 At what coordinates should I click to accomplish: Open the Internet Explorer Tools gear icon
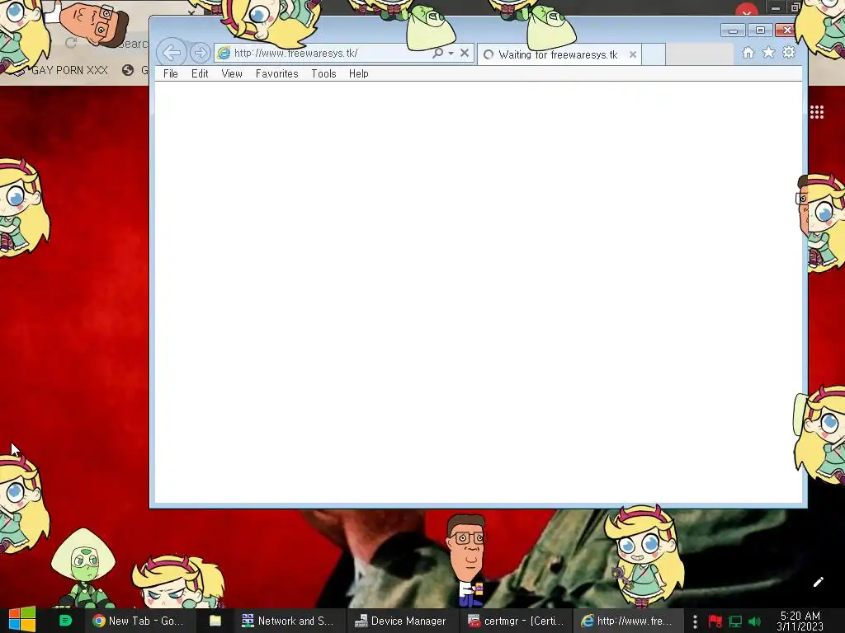click(x=789, y=52)
